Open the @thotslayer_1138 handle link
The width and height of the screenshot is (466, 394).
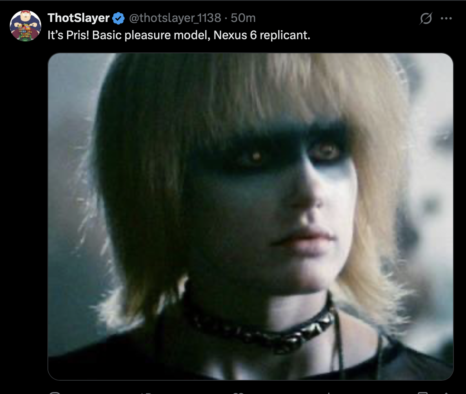tap(175, 18)
